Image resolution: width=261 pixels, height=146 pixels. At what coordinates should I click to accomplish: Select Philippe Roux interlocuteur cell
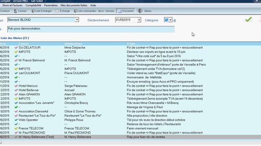tap(74, 120)
